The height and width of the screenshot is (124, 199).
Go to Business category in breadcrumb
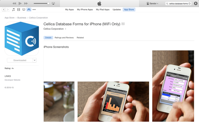(x=22, y=18)
